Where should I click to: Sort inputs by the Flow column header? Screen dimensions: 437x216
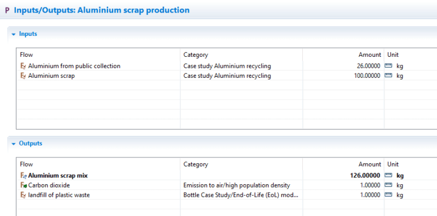[x=26, y=55]
